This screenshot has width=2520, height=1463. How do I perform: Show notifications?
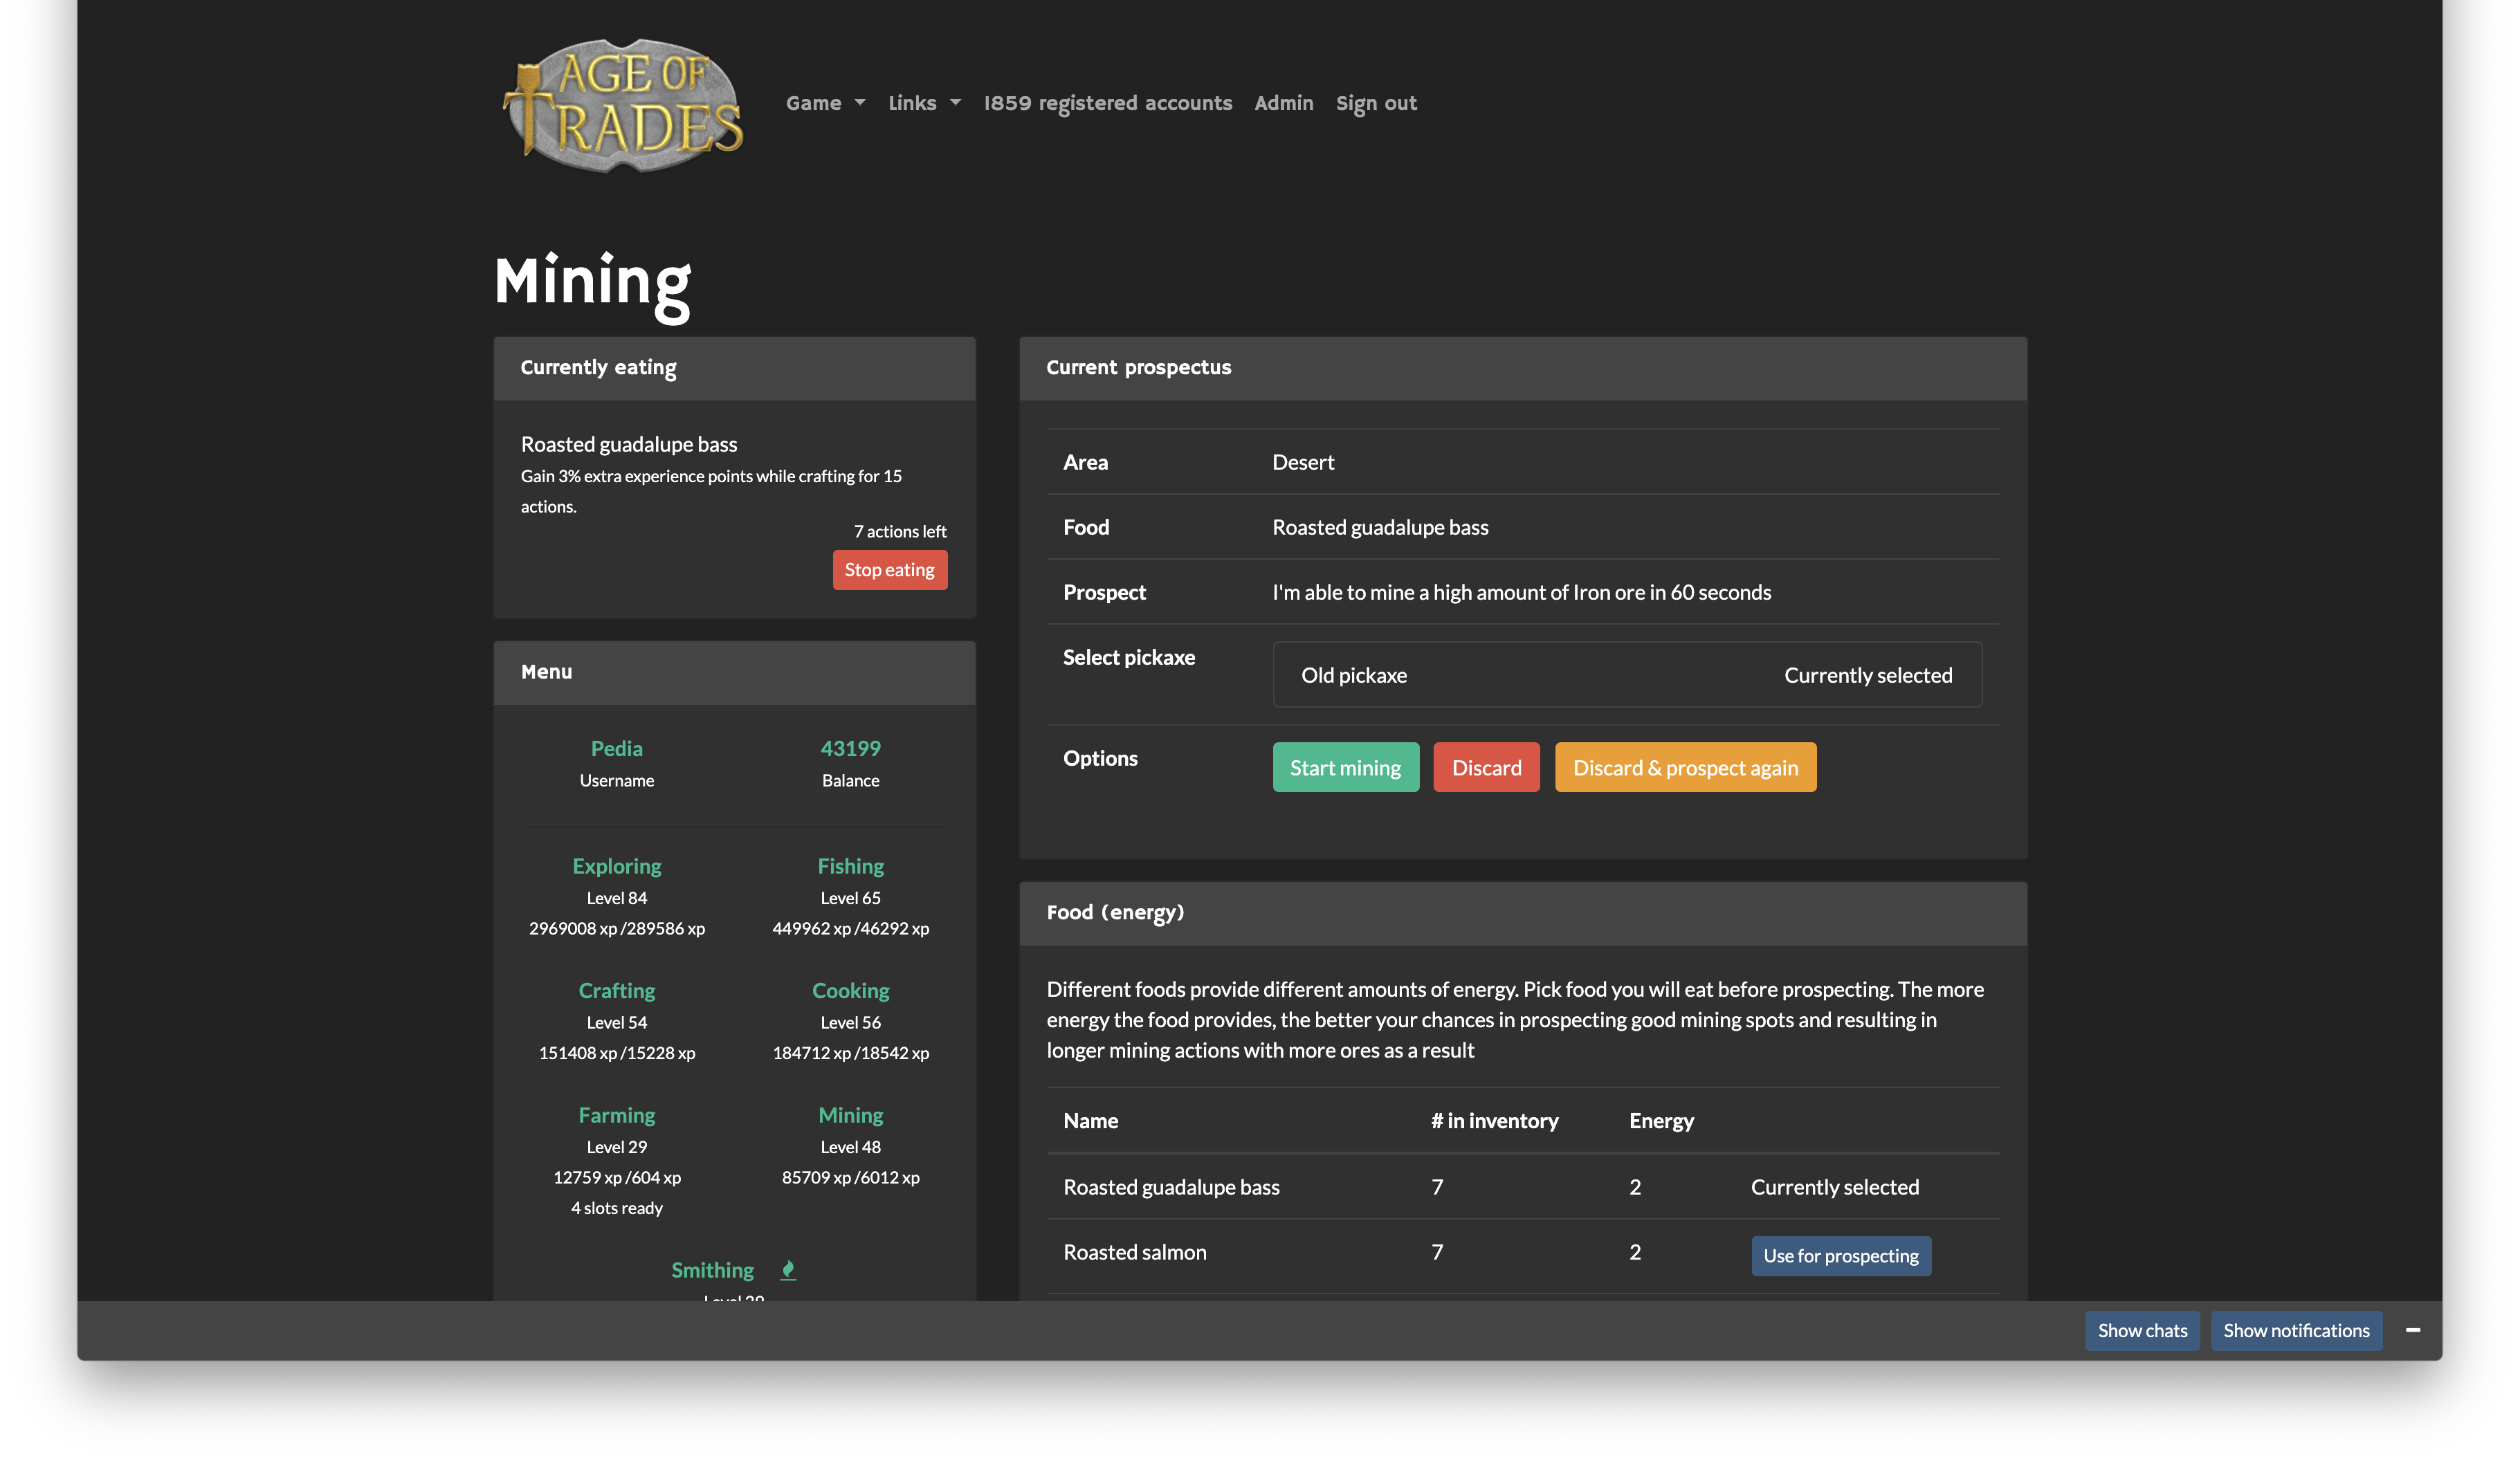click(2296, 1330)
